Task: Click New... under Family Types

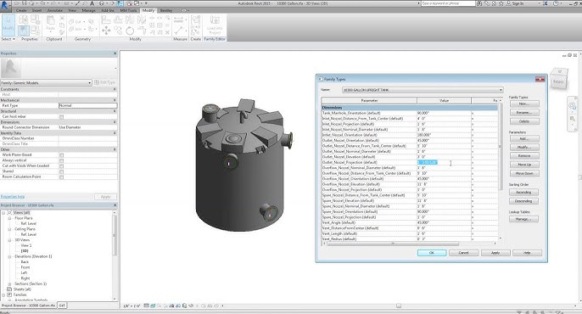Action: click(x=524, y=104)
